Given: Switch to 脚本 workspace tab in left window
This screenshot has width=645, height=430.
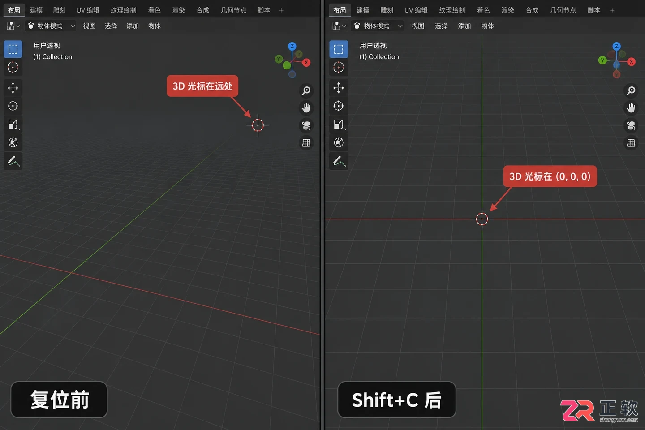Looking at the screenshot, I should pyautogui.click(x=264, y=10).
